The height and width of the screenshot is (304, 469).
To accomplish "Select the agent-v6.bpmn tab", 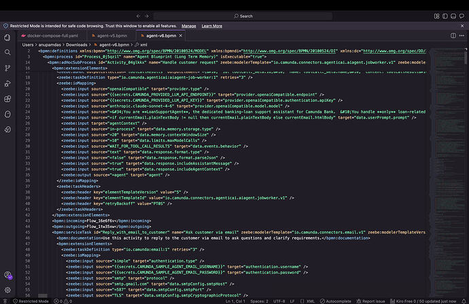I will click(161, 35).
